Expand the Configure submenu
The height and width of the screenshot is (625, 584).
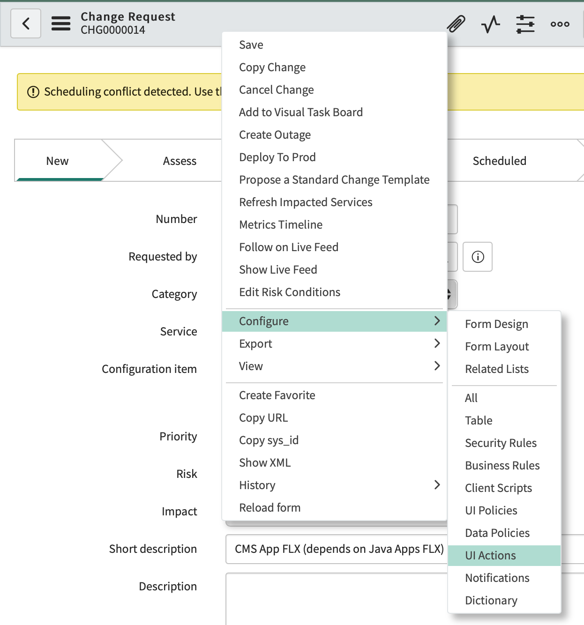click(334, 321)
